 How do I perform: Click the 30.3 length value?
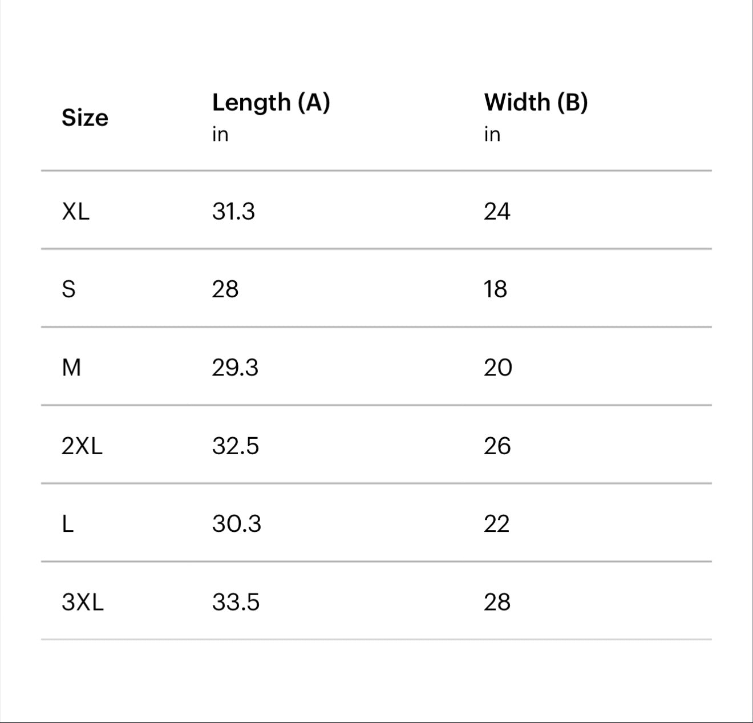tap(237, 524)
